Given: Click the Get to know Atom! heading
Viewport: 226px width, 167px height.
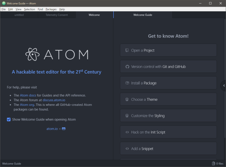Looking at the screenshot, I should click(168, 36).
